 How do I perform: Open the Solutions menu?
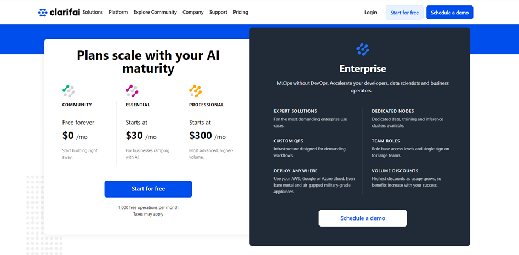pyautogui.click(x=93, y=12)
